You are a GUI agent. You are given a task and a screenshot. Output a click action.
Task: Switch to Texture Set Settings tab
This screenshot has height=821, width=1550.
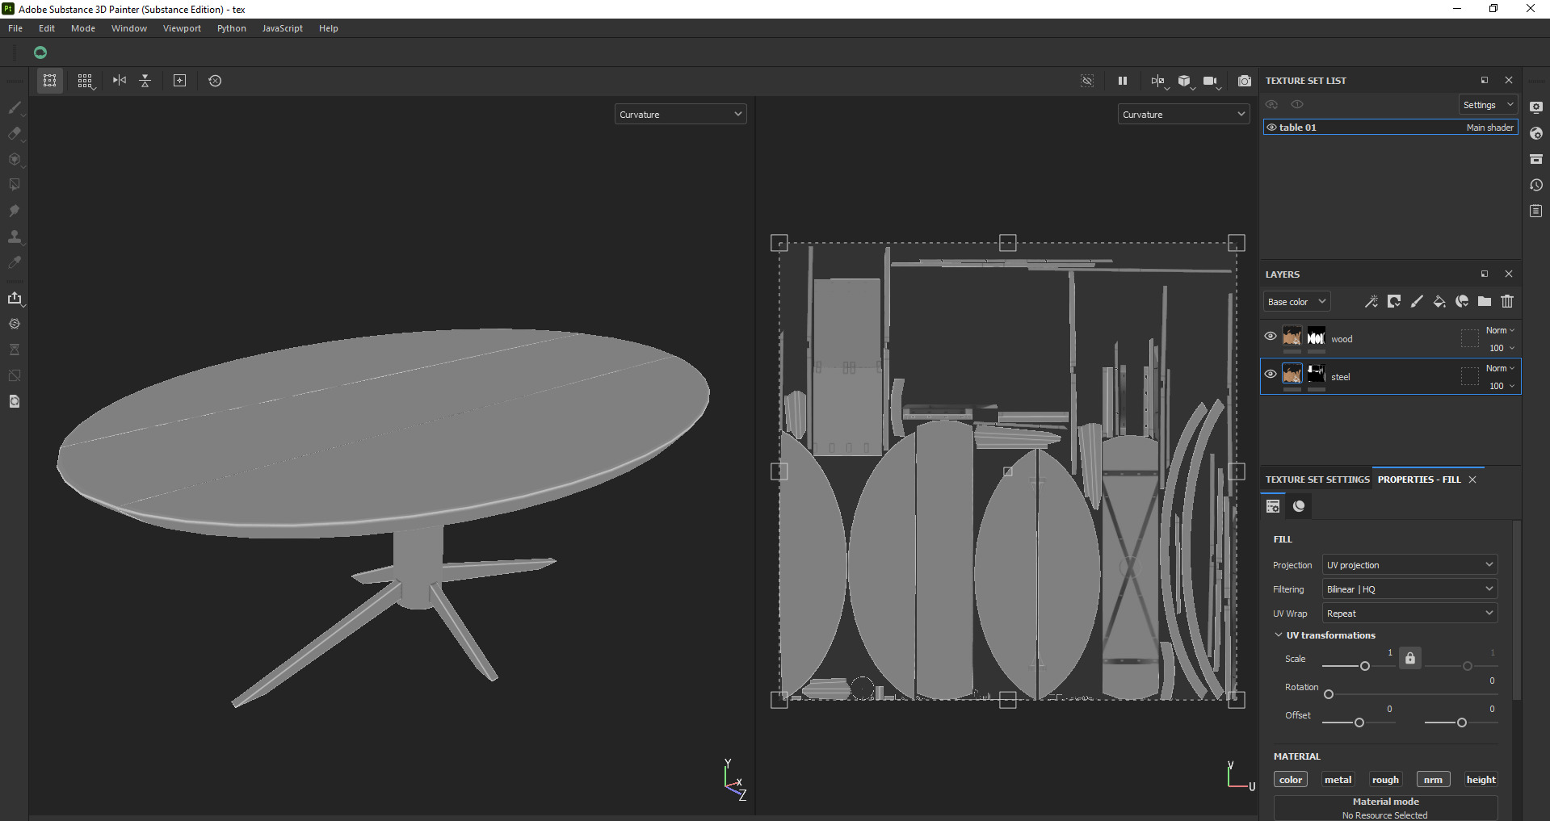[1317, 480]
